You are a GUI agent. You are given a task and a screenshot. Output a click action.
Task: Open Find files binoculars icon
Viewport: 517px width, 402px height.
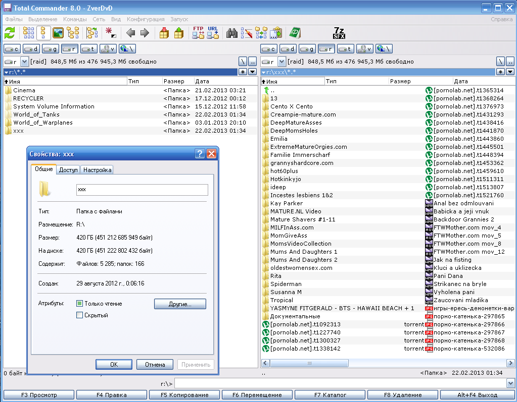pyautogui.click(x=232, y=33)
